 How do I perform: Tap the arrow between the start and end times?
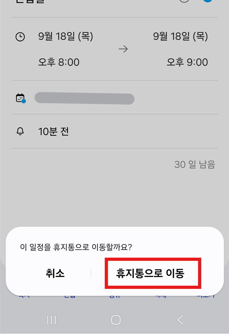(x=123, y=49)
